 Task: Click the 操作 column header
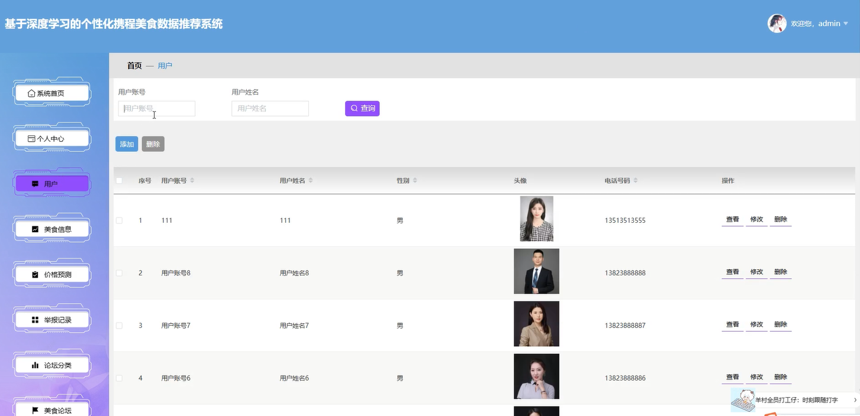click(728, 181)
